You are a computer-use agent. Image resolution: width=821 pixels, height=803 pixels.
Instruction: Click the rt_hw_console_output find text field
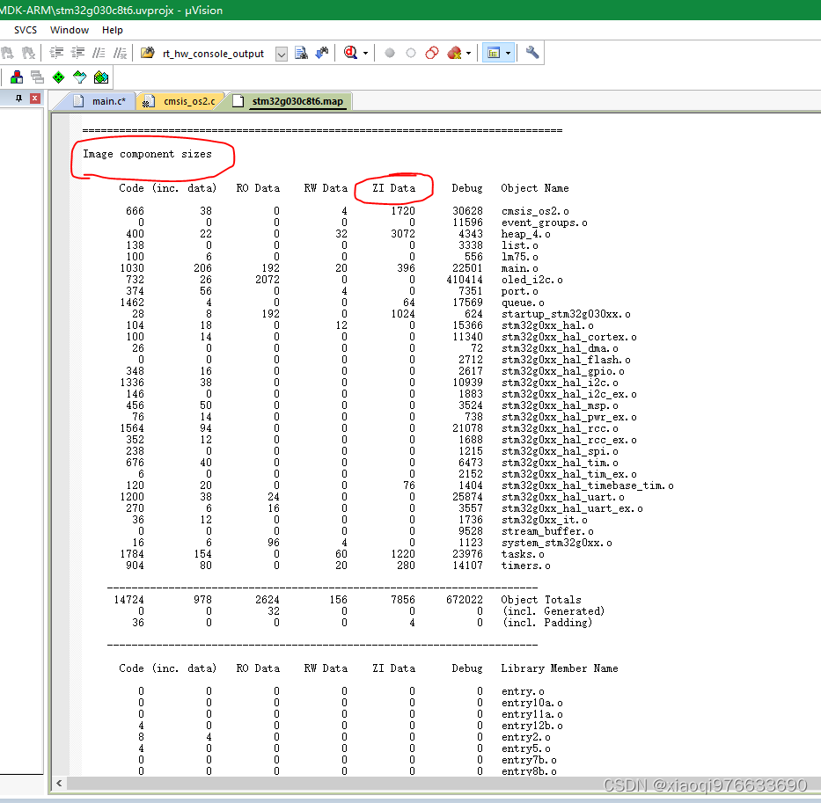216,54
